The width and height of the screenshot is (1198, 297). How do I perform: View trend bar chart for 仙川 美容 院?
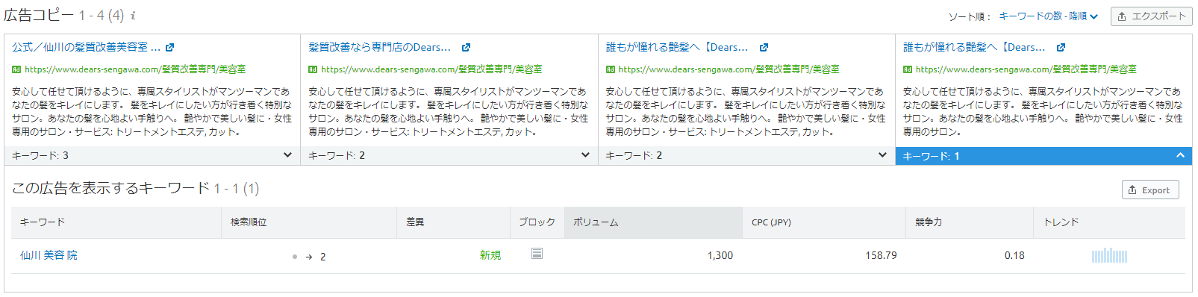tap(1109, 255)
